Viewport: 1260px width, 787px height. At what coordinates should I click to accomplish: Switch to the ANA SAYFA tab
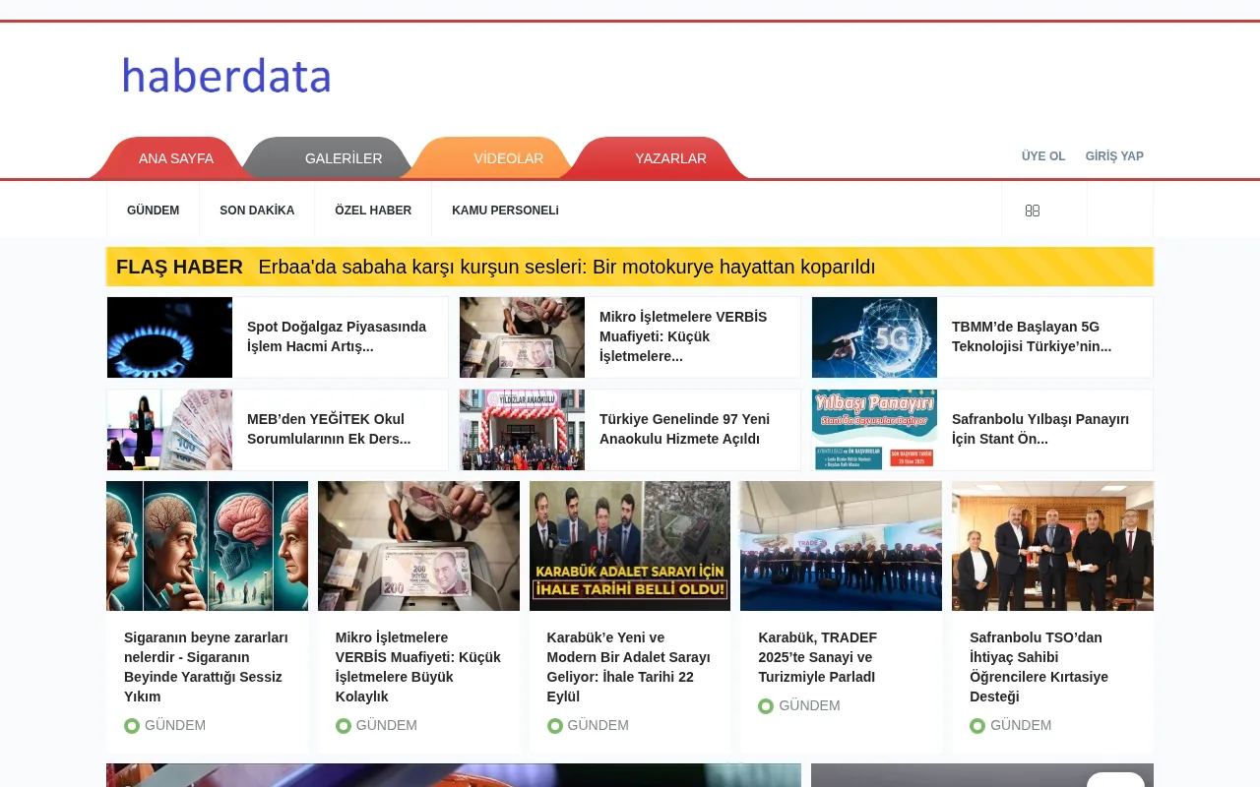(175, 157)
